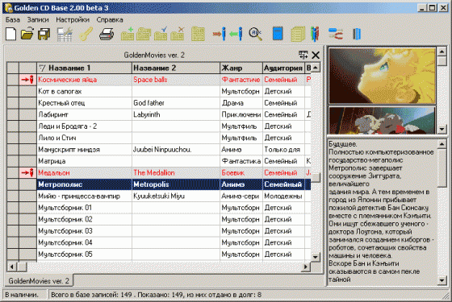This screenshot has height=302, width=452.
Task: Duplicate record with the double card icon
Action: pyautogui.click(x=144, y=34)
